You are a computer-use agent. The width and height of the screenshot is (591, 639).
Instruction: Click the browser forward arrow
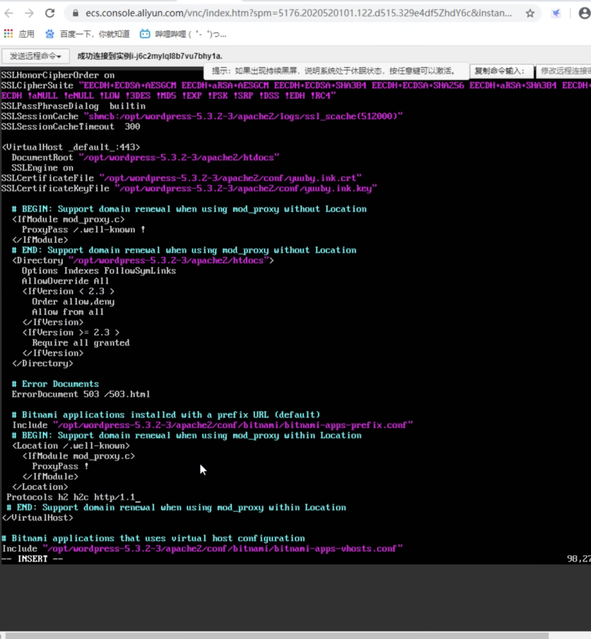click(29, 13)
